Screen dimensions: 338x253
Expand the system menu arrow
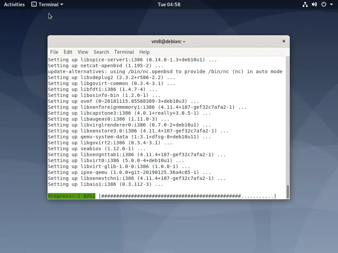coord(331,4)
